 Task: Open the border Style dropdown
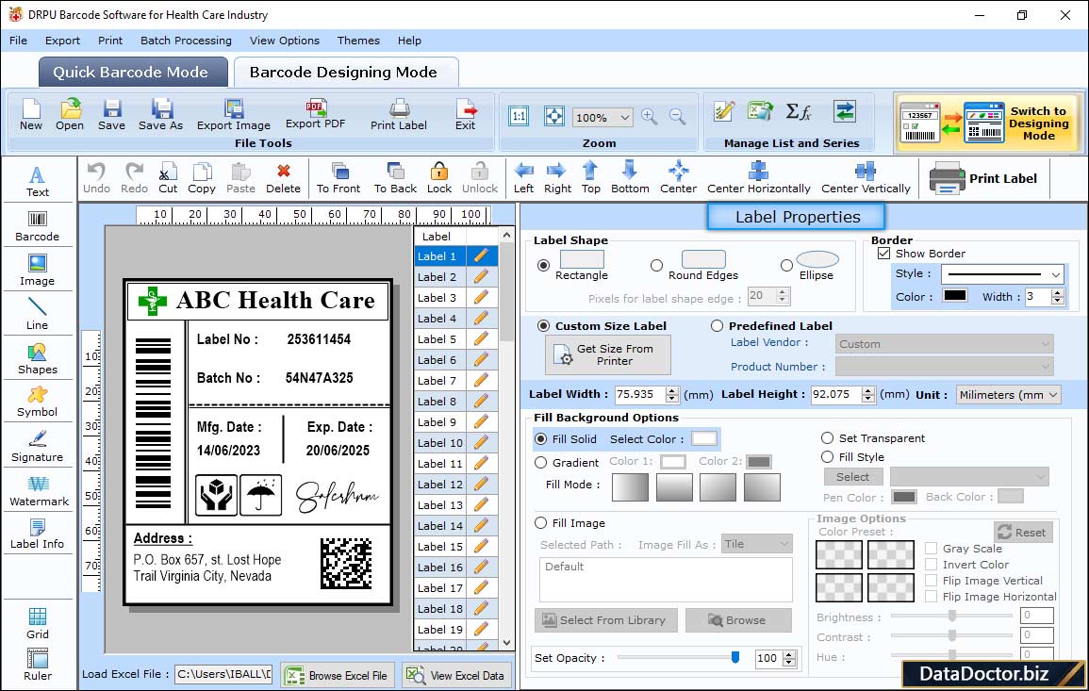point(1056,274)
